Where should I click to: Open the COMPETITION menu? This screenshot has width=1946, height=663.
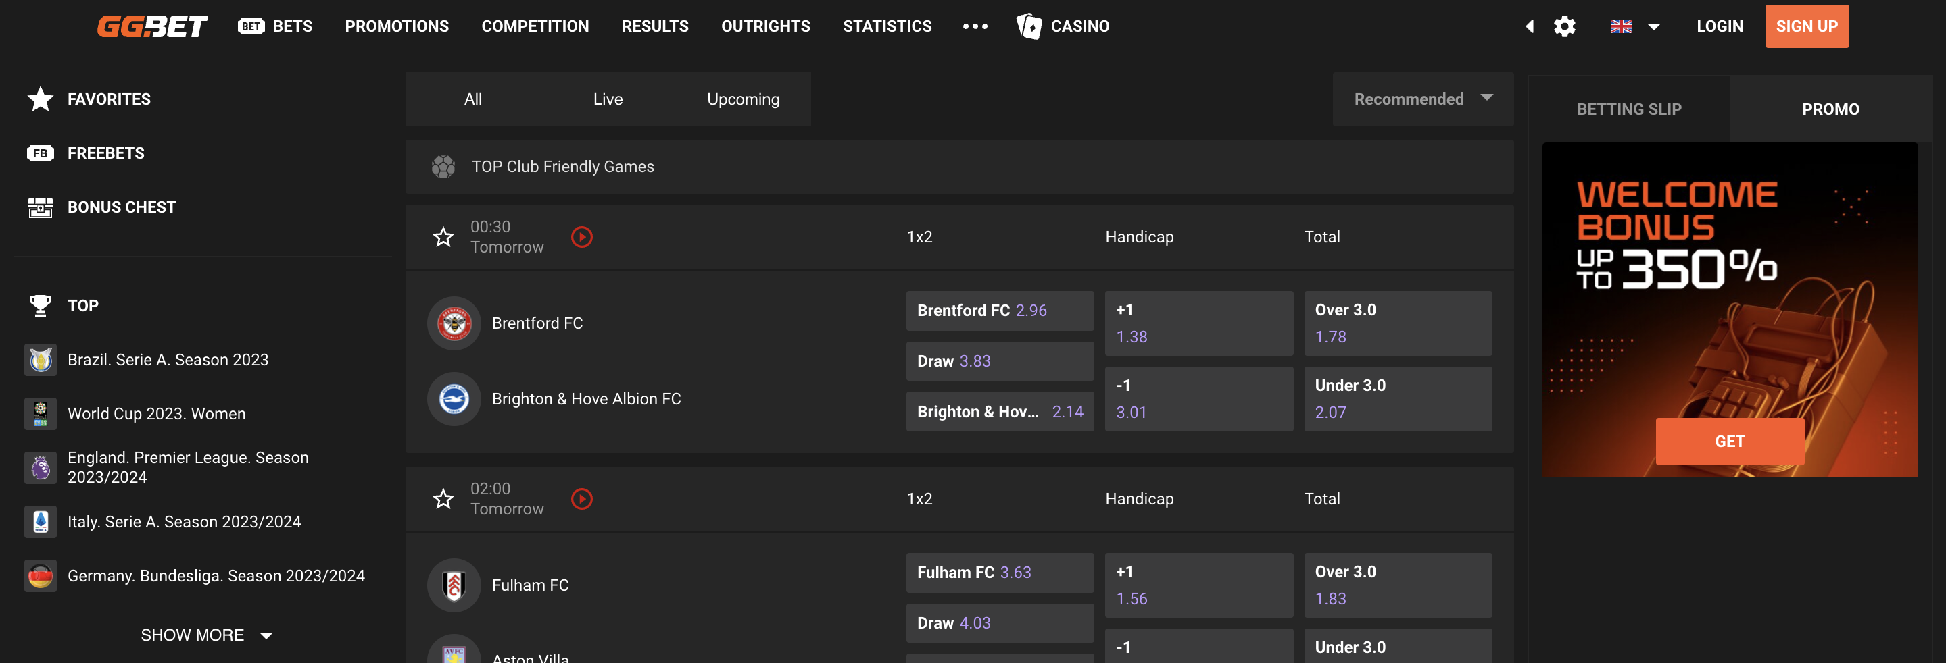point(535,26)
